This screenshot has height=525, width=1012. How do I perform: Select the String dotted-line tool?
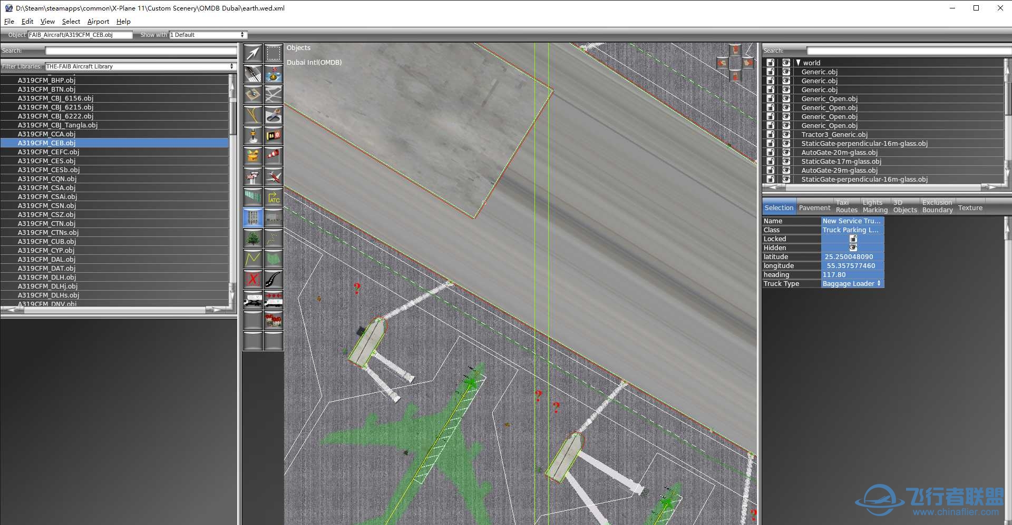274,238
